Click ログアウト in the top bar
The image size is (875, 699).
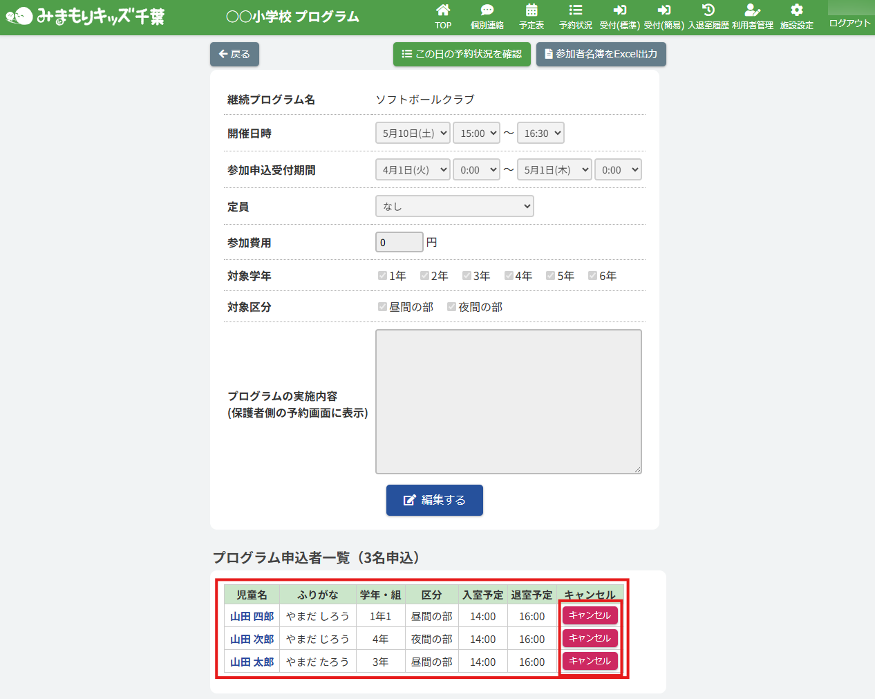coord(849,23)
